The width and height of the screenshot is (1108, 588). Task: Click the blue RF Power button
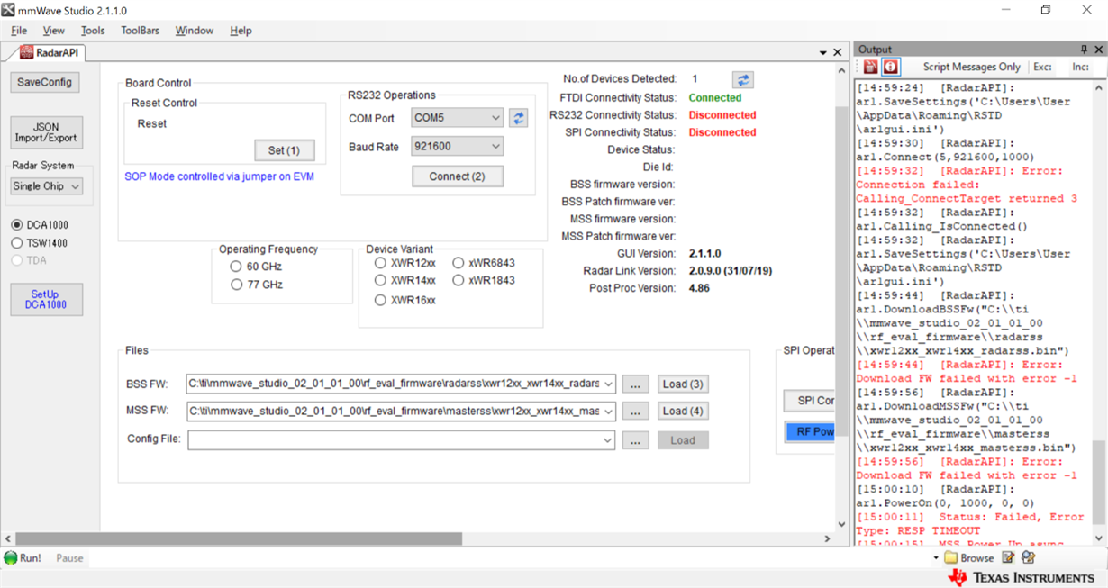coord(810,432)
